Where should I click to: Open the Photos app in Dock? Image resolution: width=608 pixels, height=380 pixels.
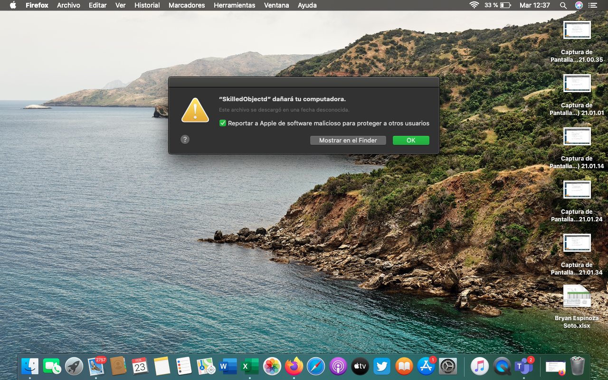click(x=272, y=366)
